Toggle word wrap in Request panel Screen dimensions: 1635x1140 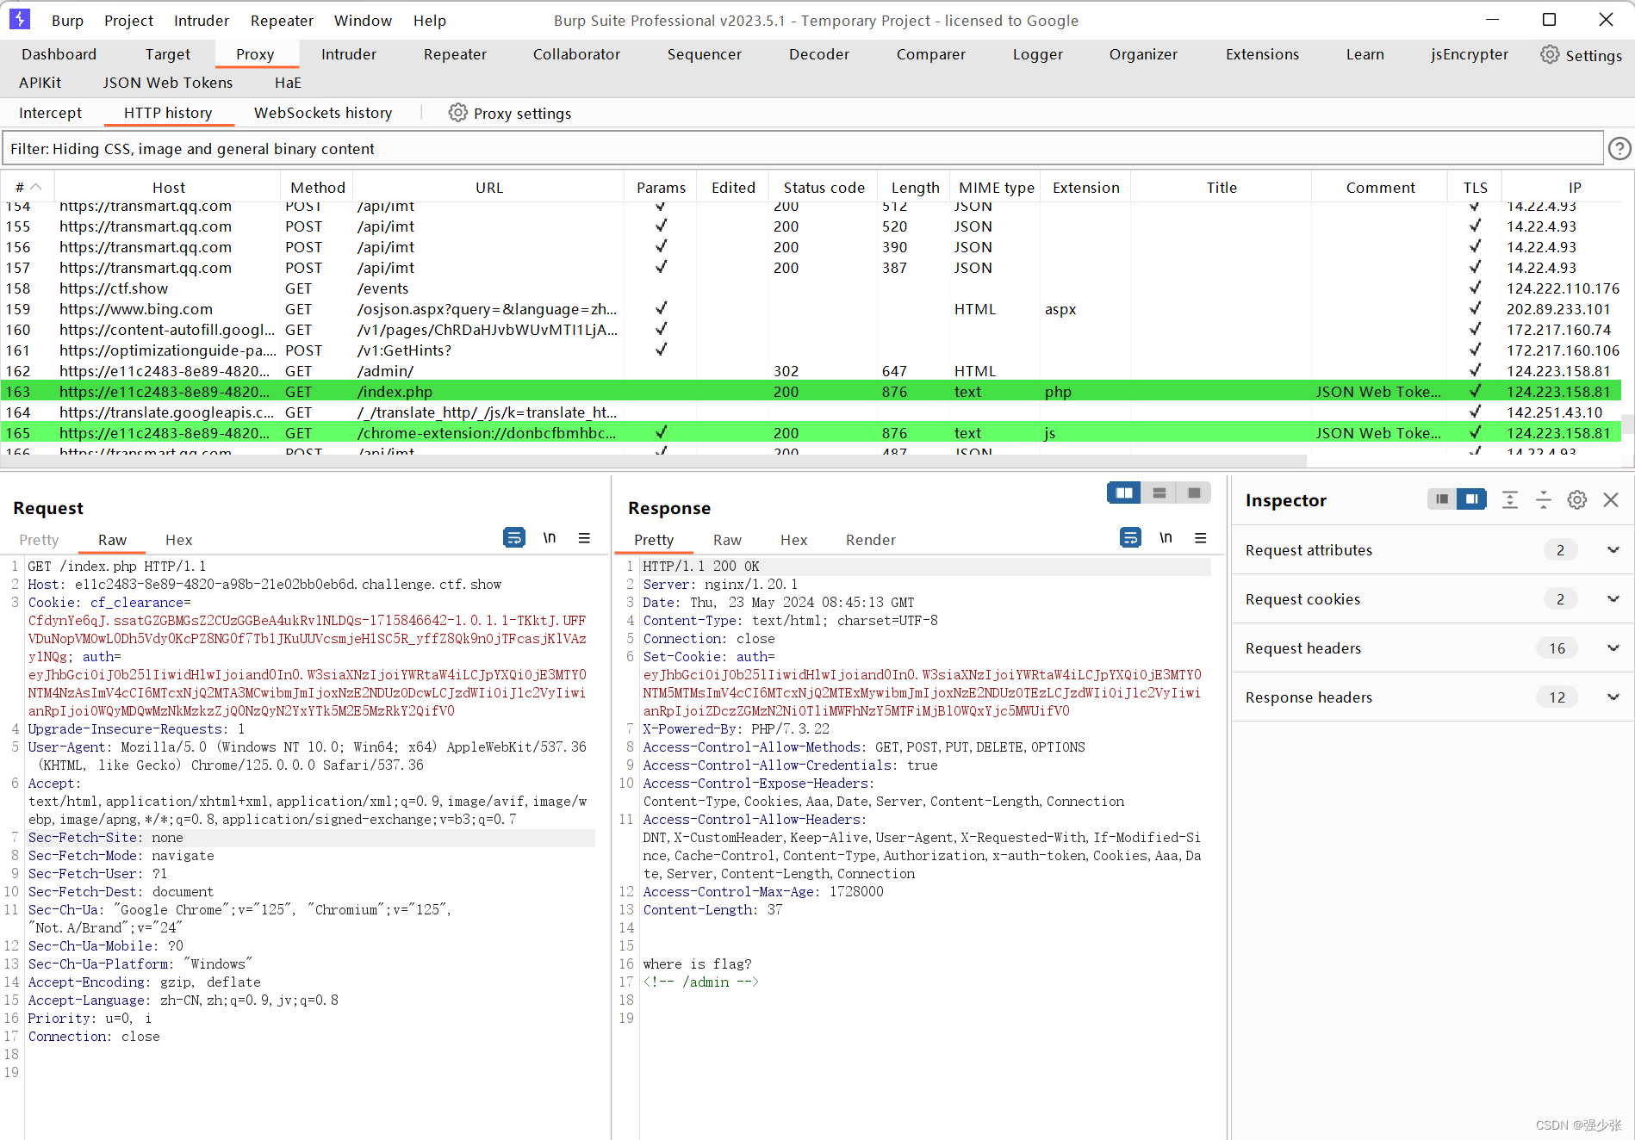pyautogui.click(x=514, y=538)
